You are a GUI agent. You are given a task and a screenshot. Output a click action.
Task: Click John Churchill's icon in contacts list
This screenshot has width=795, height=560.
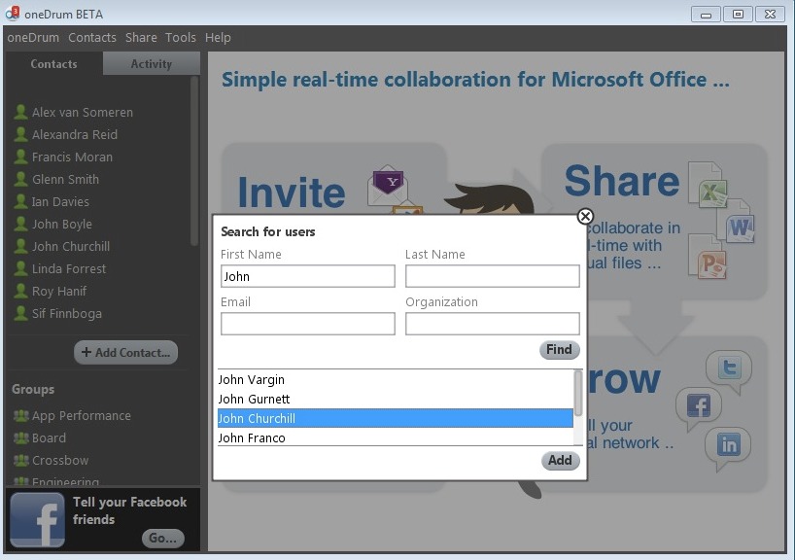20,246
